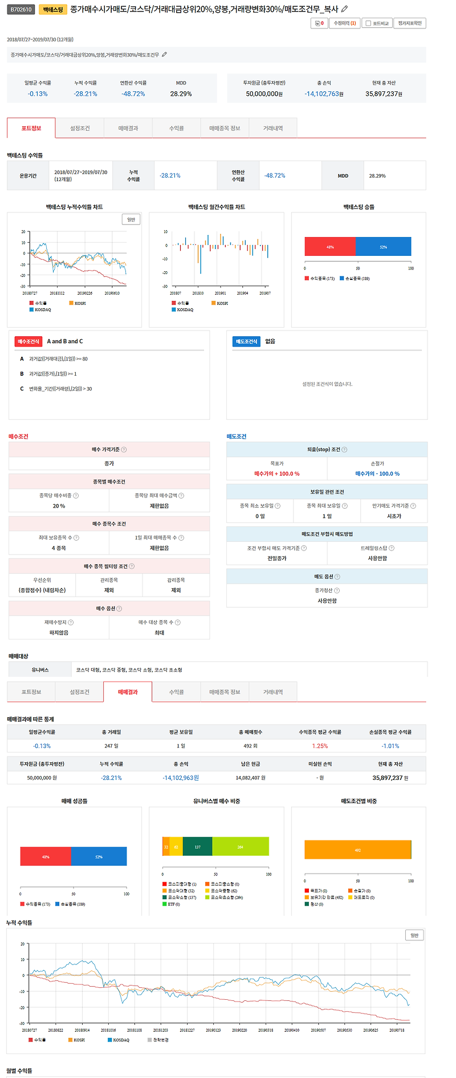
Task: Open 매매종목 정보 tab in top tab bar
Action: [x=225, y=128]
